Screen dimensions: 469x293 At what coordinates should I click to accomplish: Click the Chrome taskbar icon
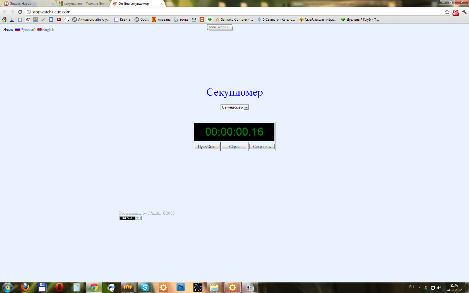94,287
